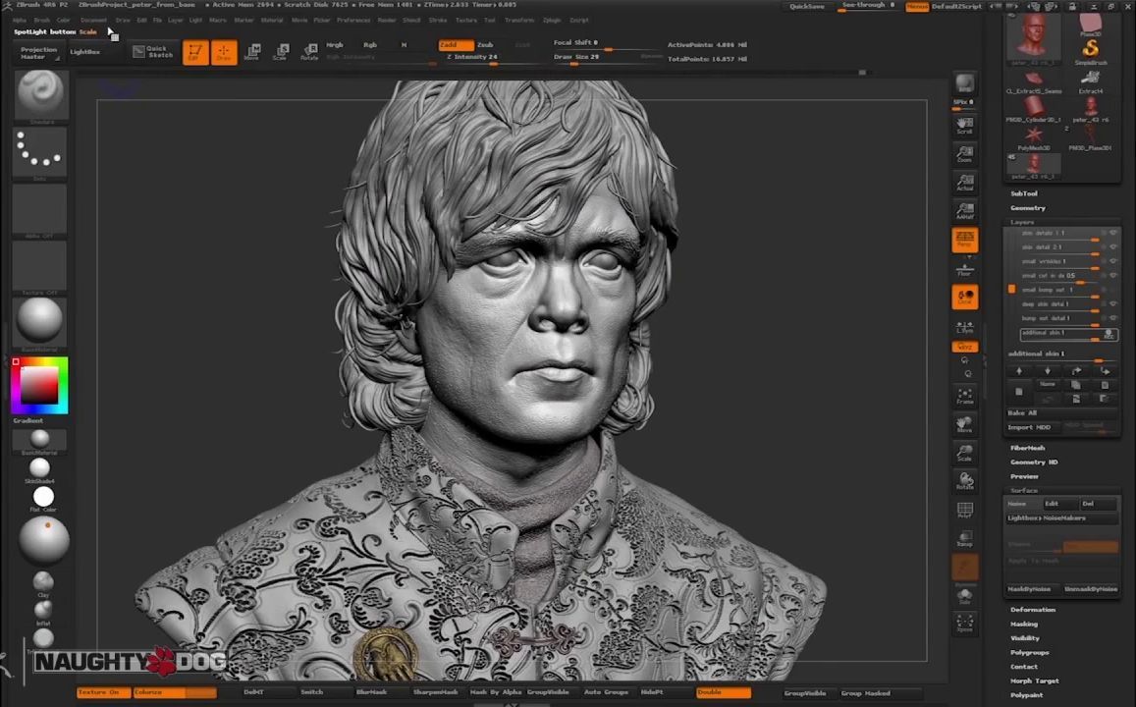
Task: Click the Floor grid icon
Action: (964, 268)
